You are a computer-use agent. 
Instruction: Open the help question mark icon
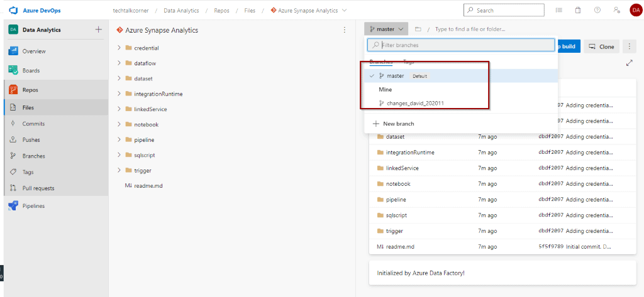tap(597, 10)
